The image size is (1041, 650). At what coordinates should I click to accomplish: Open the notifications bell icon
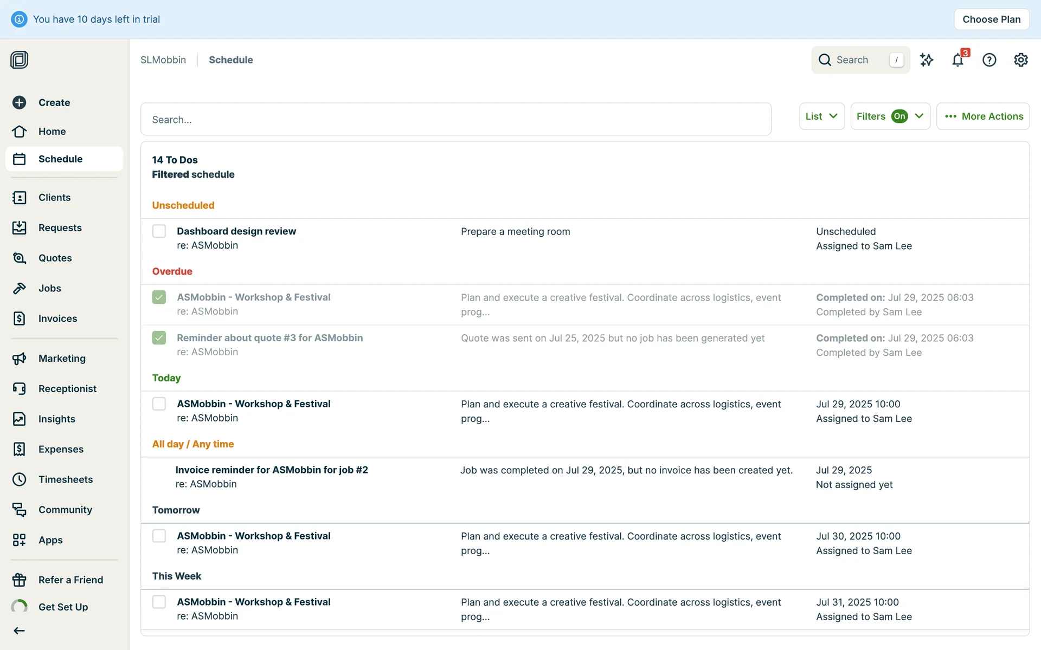click(958, 60)
